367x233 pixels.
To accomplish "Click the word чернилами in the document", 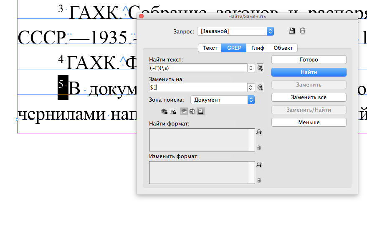I will tap(61, 115).
